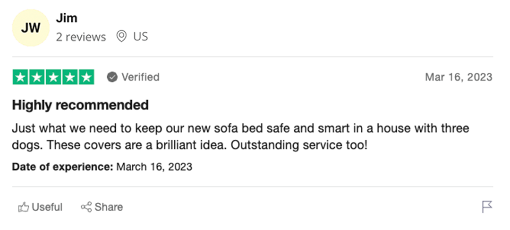Click the thumbs-up Useful icon
This screenshot has height=230, width=510.
click(23, 207)
